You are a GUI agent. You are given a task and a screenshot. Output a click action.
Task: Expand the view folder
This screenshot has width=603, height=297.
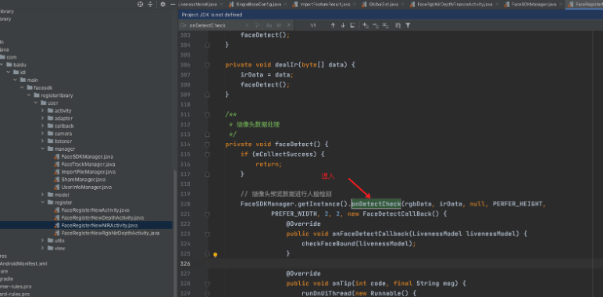coord(43,248)
